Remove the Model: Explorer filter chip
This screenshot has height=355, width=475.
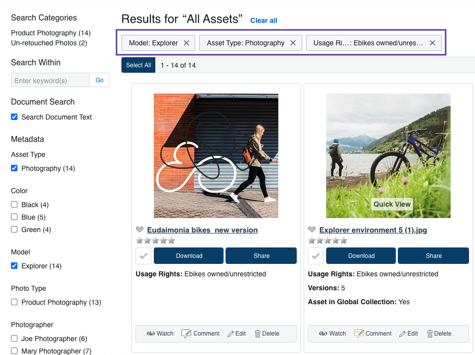click(186, 43)
